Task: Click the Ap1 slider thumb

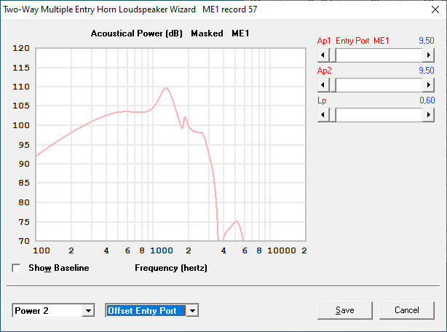Action: point(333,55)
